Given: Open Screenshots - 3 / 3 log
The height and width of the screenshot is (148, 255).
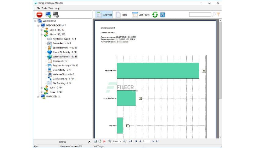Looking at the screenshot, I should click(x=62, y=43).
